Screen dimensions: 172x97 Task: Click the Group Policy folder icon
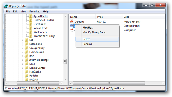click(x=26, y=48)
